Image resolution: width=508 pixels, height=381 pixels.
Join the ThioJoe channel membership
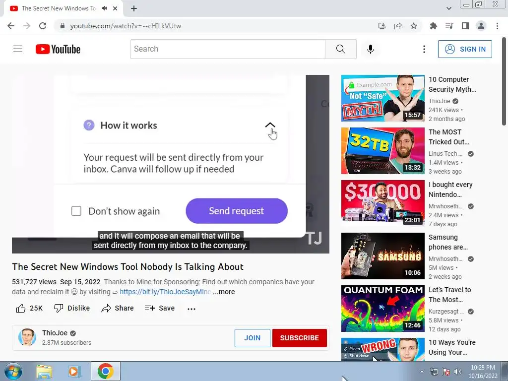click(x=253, y=338)
